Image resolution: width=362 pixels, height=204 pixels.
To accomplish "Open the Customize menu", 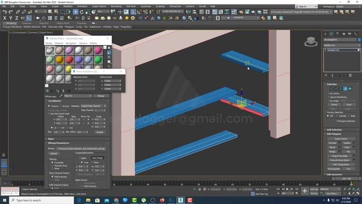I will (146, 6).
